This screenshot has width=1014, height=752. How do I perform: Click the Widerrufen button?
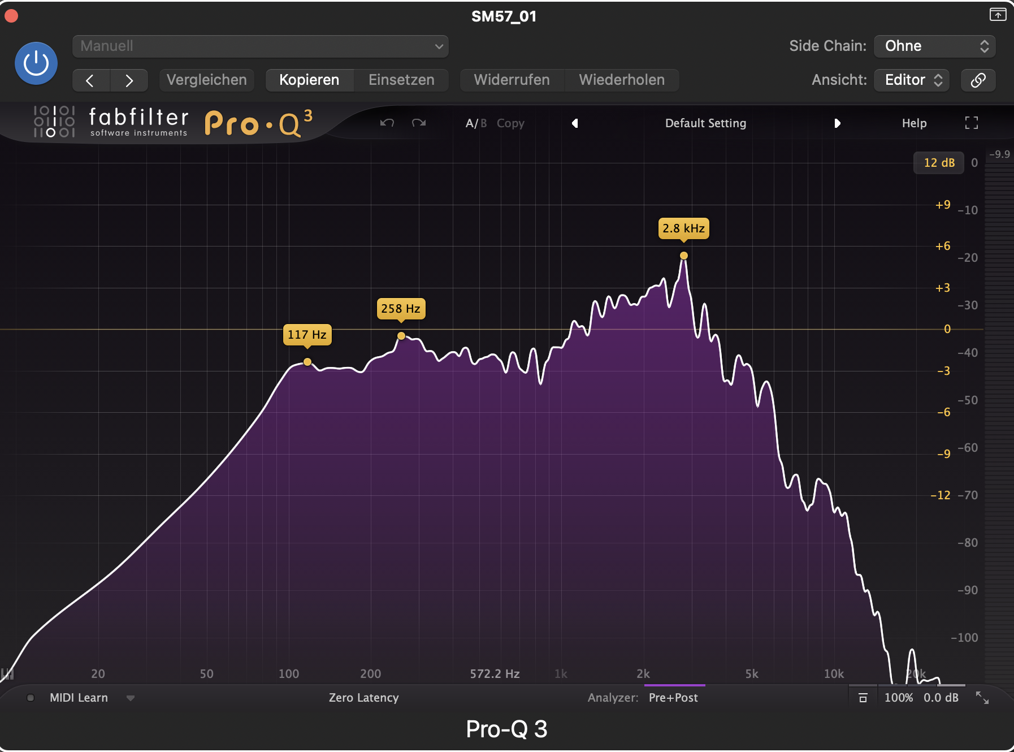click(512, 80)
